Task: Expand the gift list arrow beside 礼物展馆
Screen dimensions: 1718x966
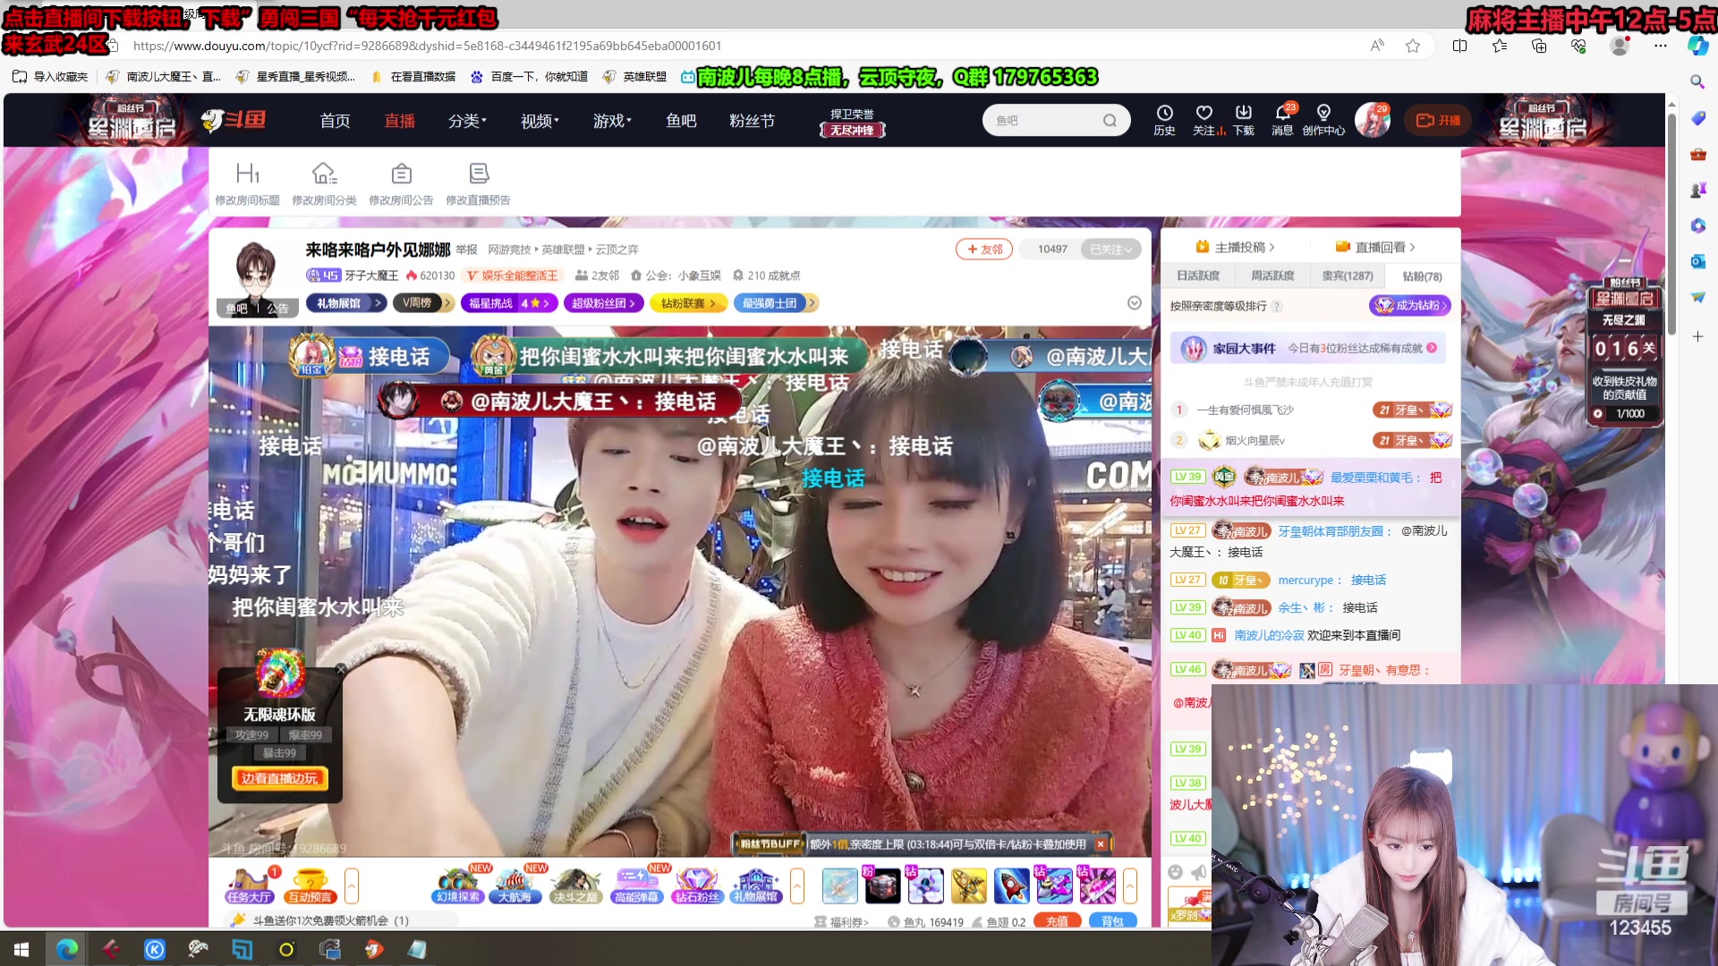Action: coord(796,885)
